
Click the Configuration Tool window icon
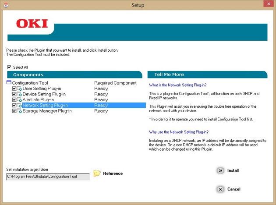point(9,82)
